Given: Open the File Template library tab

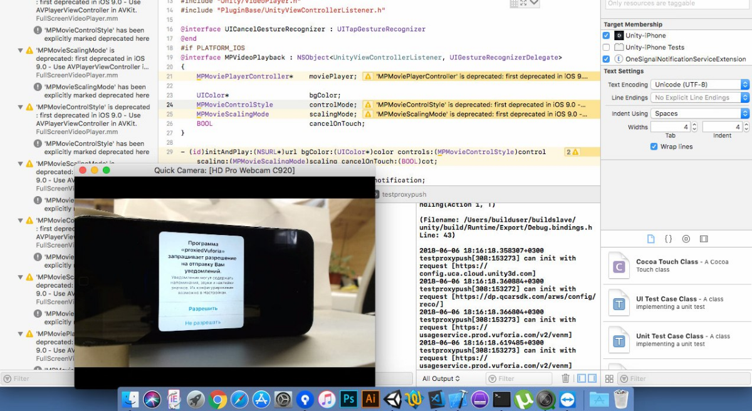Looking at the screenshot, I should tap(651, 239).
